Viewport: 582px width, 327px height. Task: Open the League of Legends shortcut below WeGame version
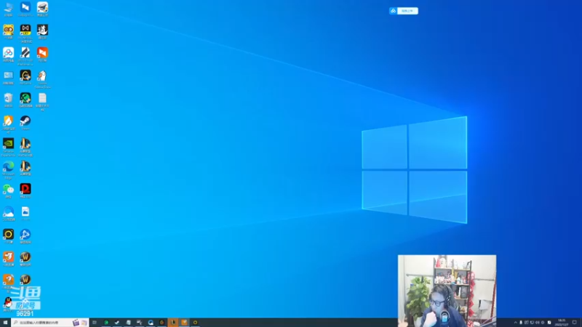25,168
